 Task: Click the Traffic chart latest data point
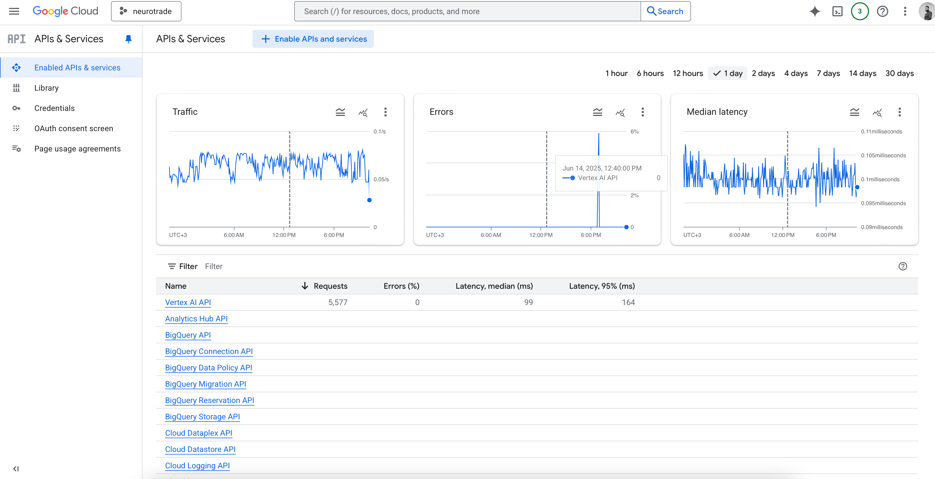point(369,200)
